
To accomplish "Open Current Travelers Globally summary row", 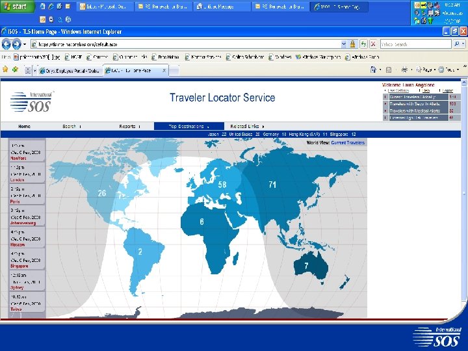I will tap(419, 97).
